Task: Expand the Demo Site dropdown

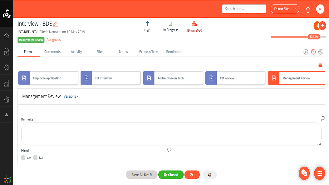Action: click(x=285, y=9)
